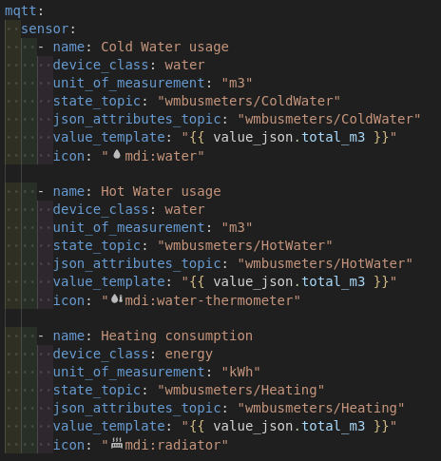Viewport: 441px width, 461px height.
Task: Click the kWh unit value
Action: [240, 372]
